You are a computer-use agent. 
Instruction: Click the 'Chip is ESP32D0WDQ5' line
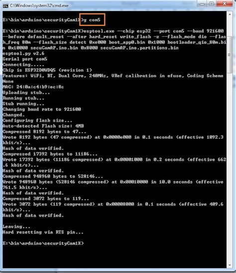[x=47, y=70]
